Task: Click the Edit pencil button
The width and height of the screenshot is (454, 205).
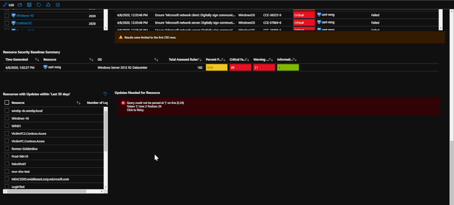Action: click(x=8, y=5)
